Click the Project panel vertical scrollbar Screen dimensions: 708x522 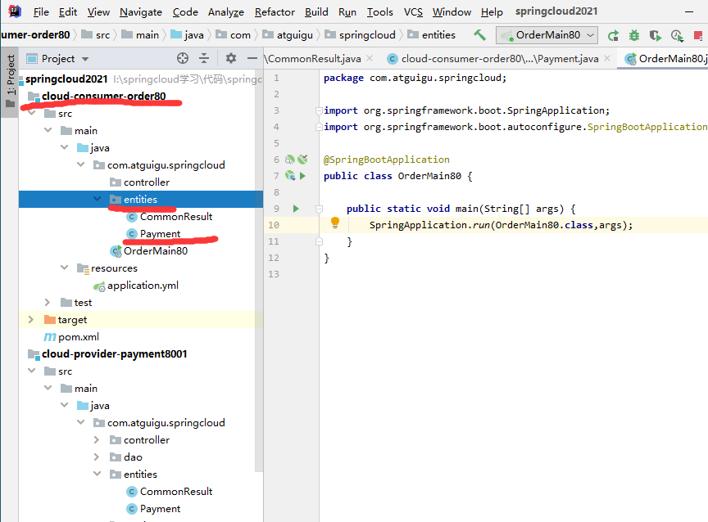[259, 271]
